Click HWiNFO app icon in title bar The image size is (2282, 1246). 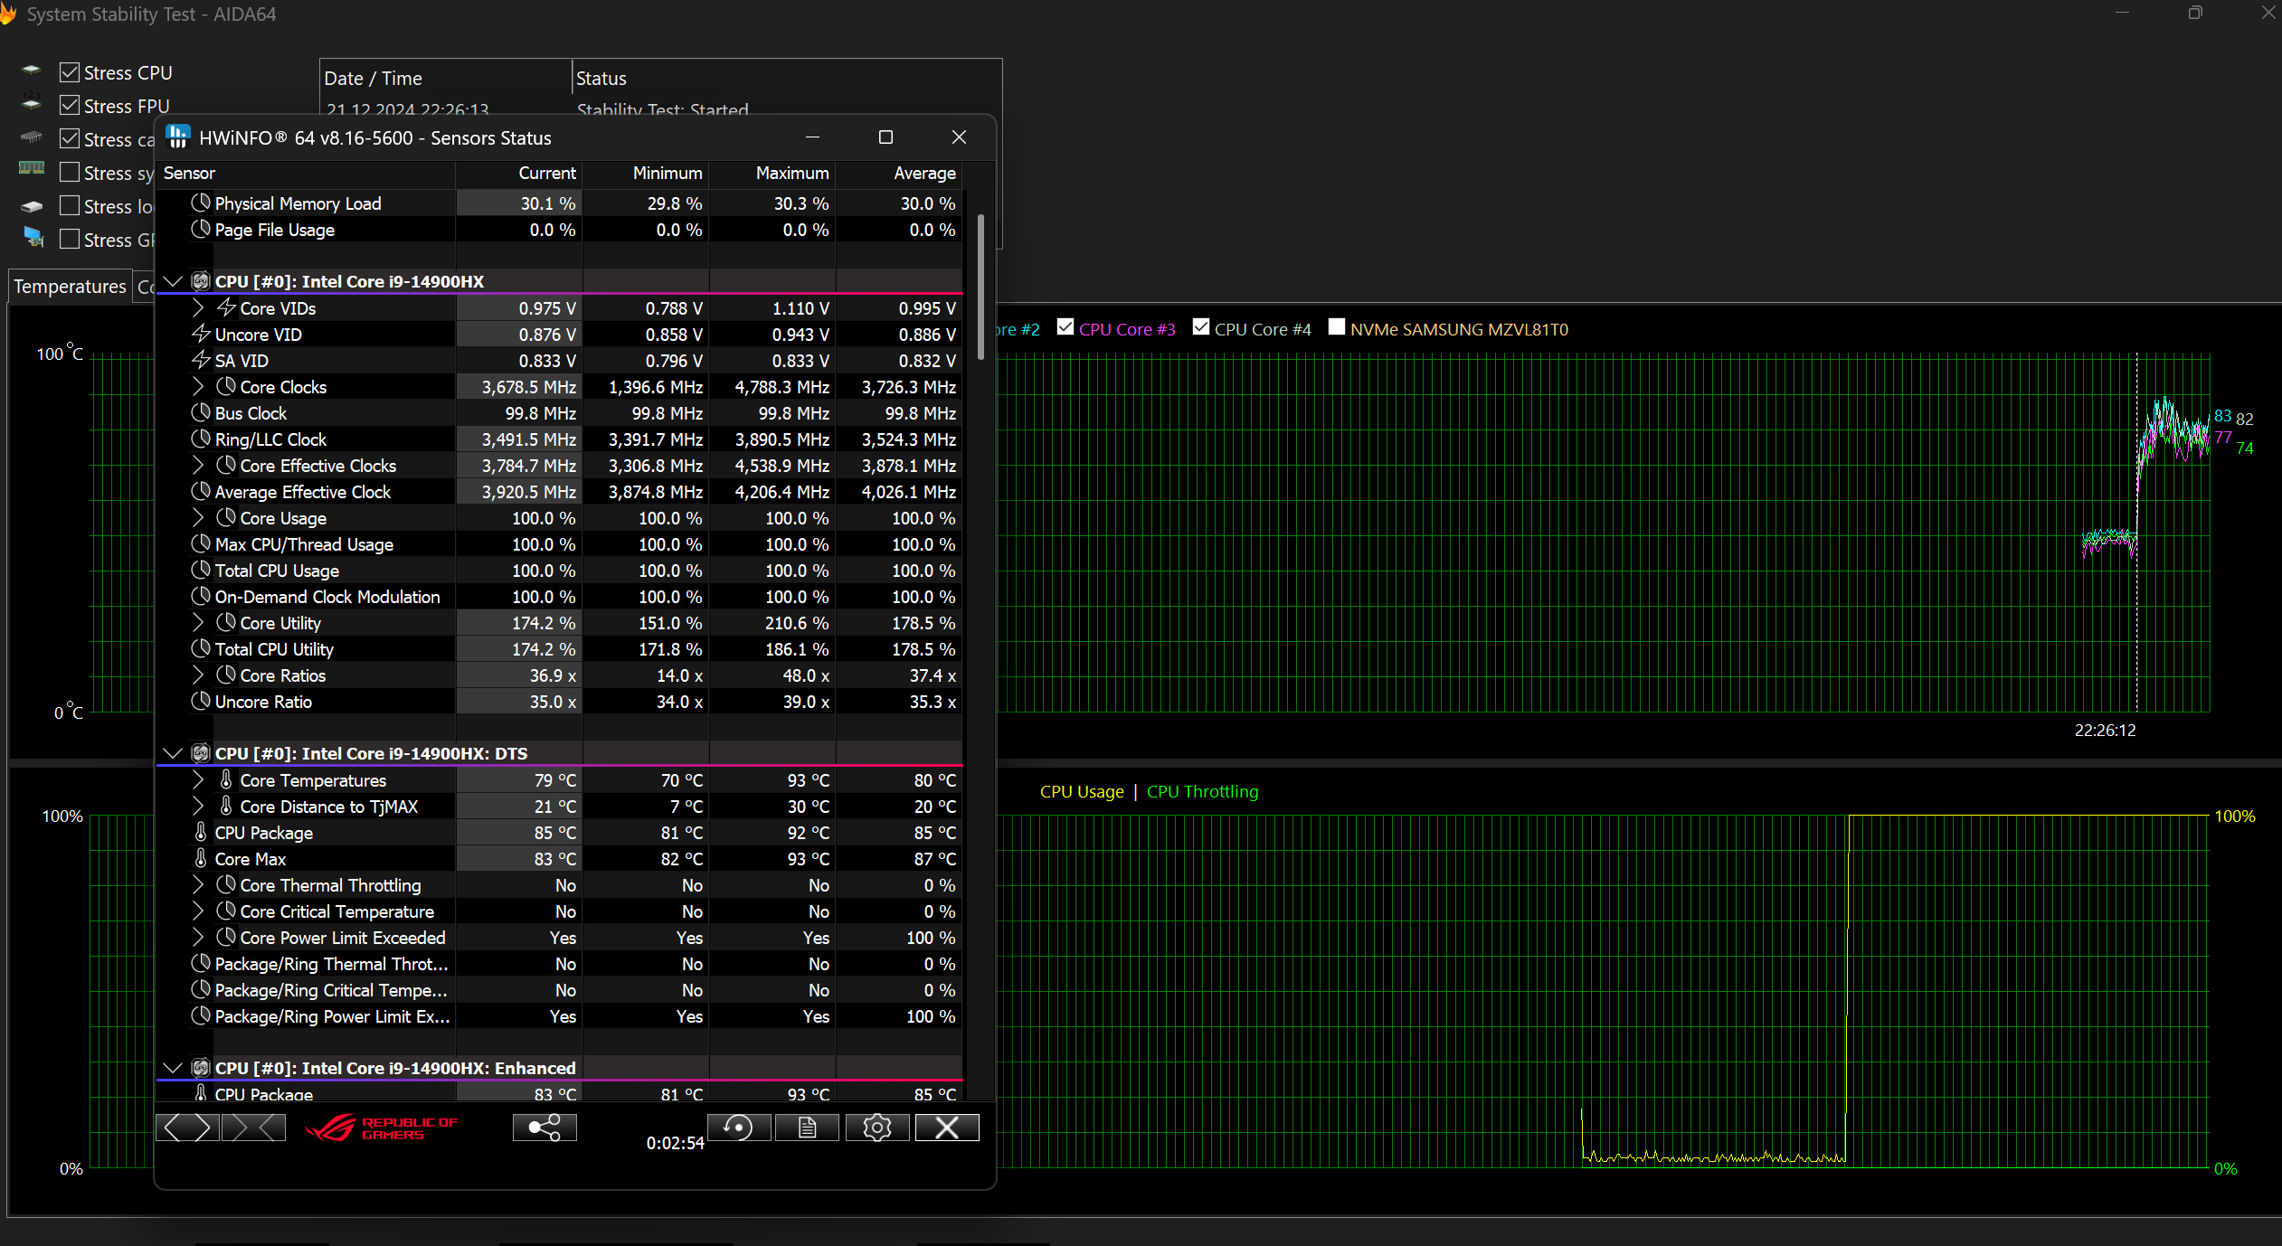click(x=178, y=137)
